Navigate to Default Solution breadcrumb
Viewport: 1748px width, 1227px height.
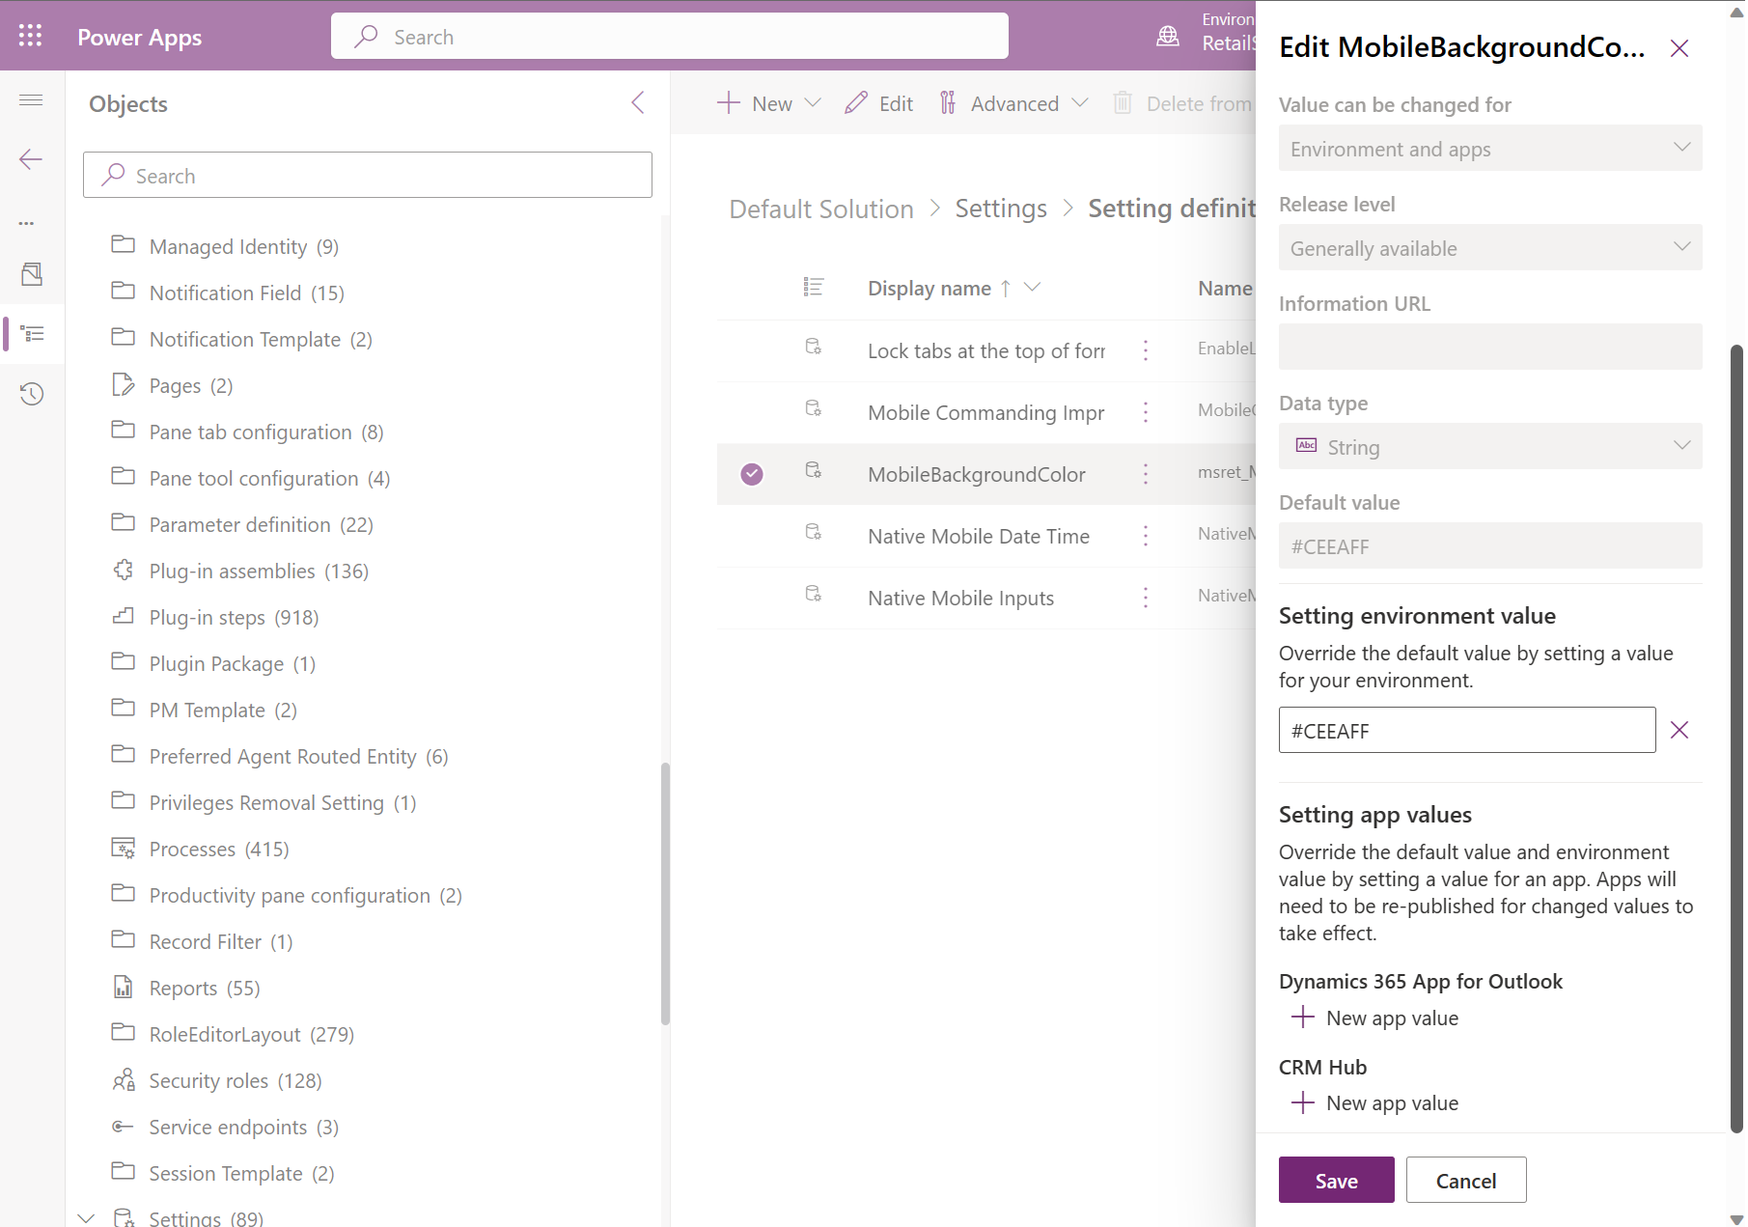coord(821,209)
